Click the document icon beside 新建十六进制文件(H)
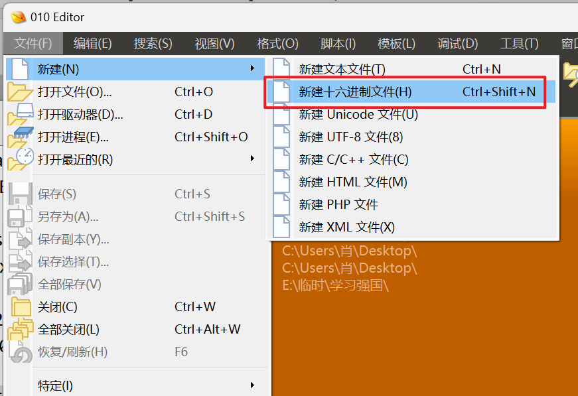This screenshot has height=396, width=578. pos(281,92)
